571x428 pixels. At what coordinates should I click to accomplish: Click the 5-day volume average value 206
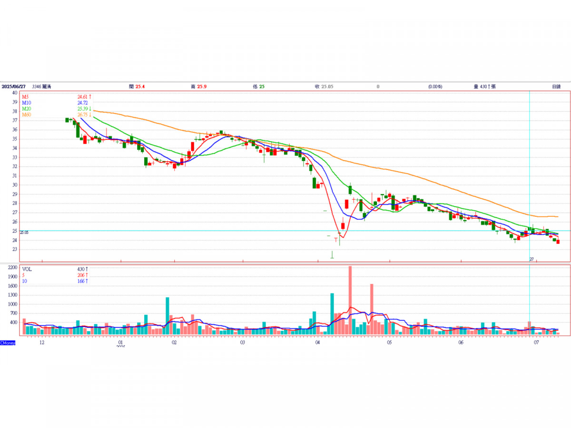(x=81, y=275)
